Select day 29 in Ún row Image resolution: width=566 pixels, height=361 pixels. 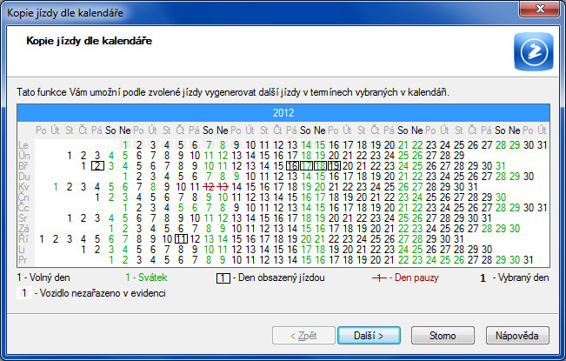[459, 156]
